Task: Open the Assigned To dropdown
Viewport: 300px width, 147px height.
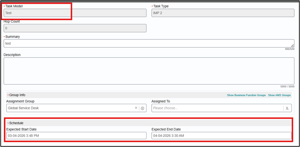Action: (217, 108)
